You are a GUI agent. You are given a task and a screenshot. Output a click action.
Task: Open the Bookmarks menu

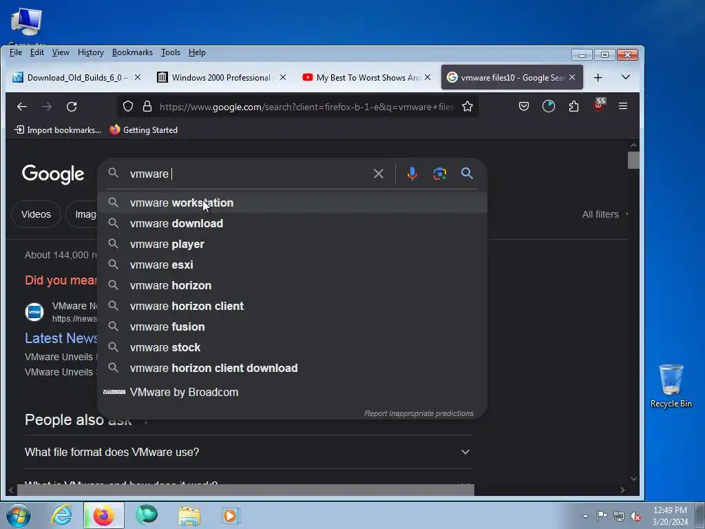(132, 52)
